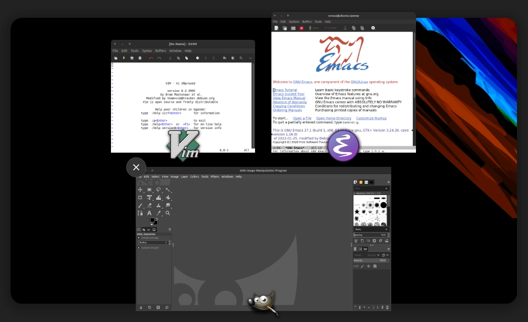528x322 pixels.
Task: Select the Color Picker tool in GIMP
Action: pyautogui.click(x=158, y=213)
